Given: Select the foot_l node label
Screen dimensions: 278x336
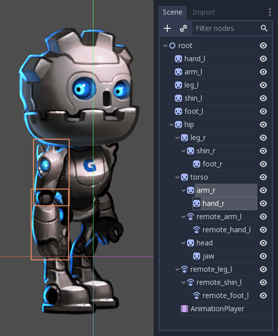Looking at the screenshot, I should pos(194,111).
